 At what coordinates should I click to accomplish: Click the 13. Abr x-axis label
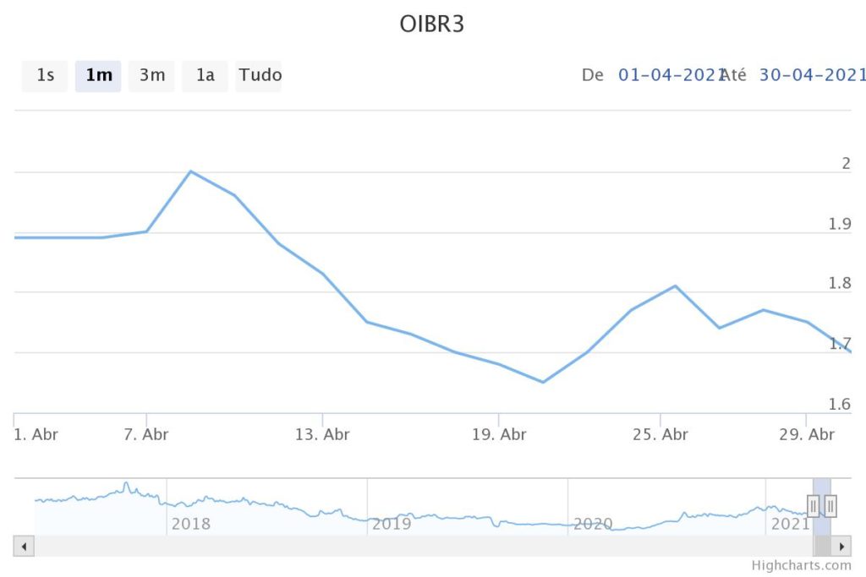(322, 435)
